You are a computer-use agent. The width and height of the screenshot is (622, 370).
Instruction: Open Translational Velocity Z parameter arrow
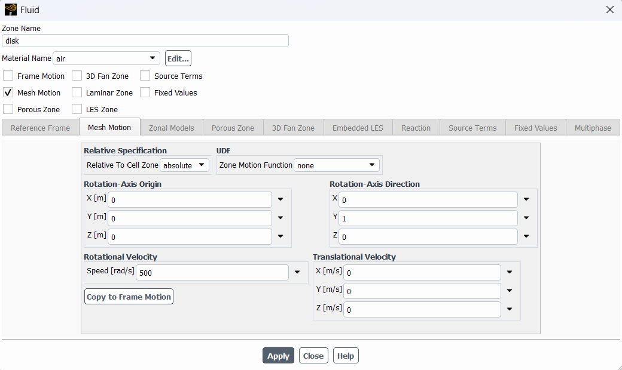[510, 309]
